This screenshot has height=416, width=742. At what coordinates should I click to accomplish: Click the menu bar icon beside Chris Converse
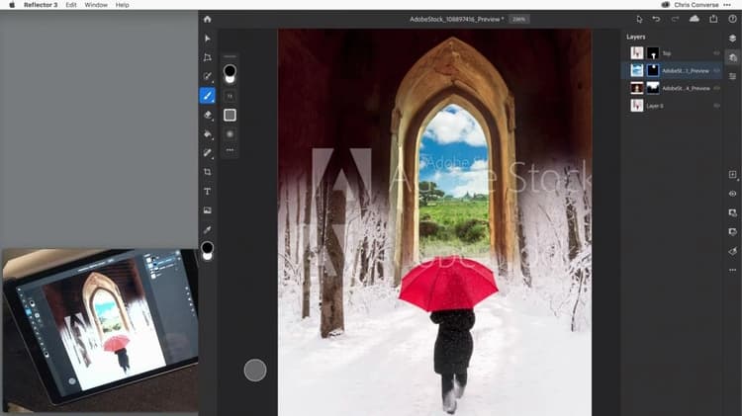coord(666,5)
